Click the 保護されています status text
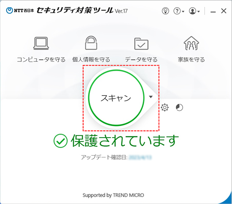The image size is (232, 204). pos(125,141)
